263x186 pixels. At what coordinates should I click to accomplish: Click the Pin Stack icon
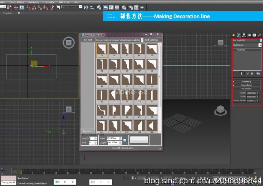tap(235, 73)
